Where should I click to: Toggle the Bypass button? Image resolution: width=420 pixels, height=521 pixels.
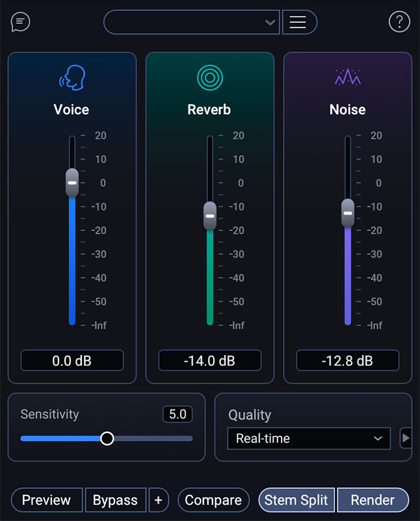[x=115, y=500]
